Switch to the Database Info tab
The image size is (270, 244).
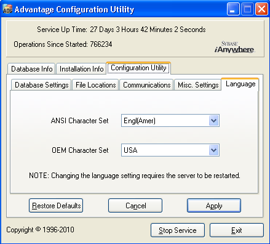tap(31, 69)
